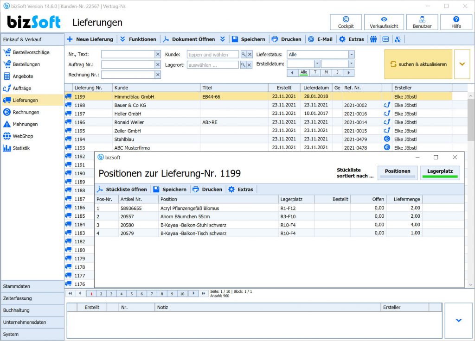This screenshot has height=341, width=475.
Task: Focus the Auftrag Nr. input field
Action: pyautogui.click(x=128, y=64)
